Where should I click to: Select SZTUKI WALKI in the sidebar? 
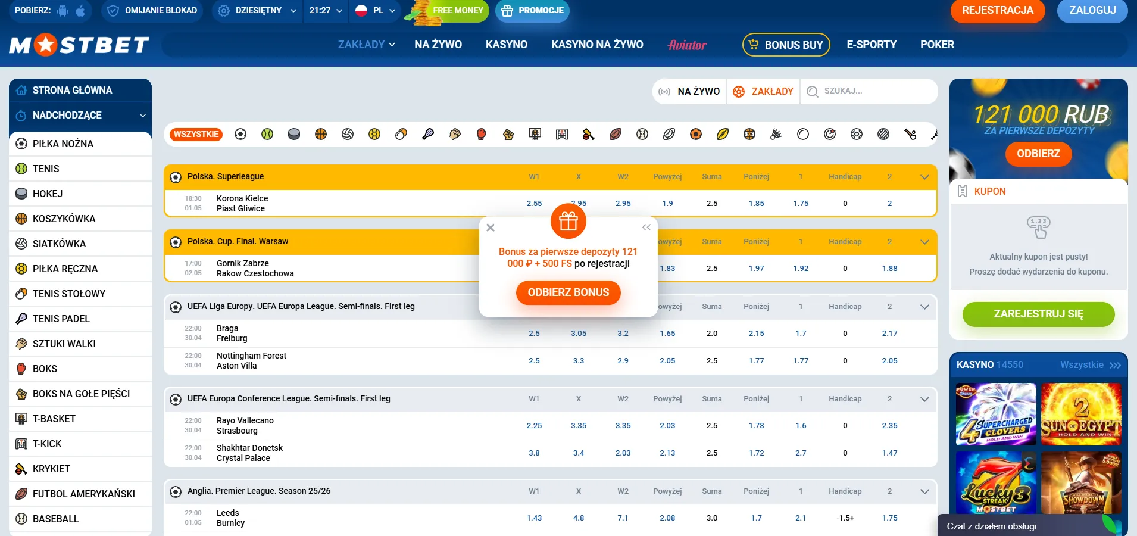coord(80,344)
